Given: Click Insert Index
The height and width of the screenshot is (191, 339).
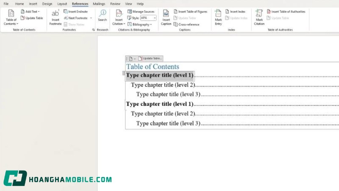Looking at the screenshot, I should click(x=236, y=11).
